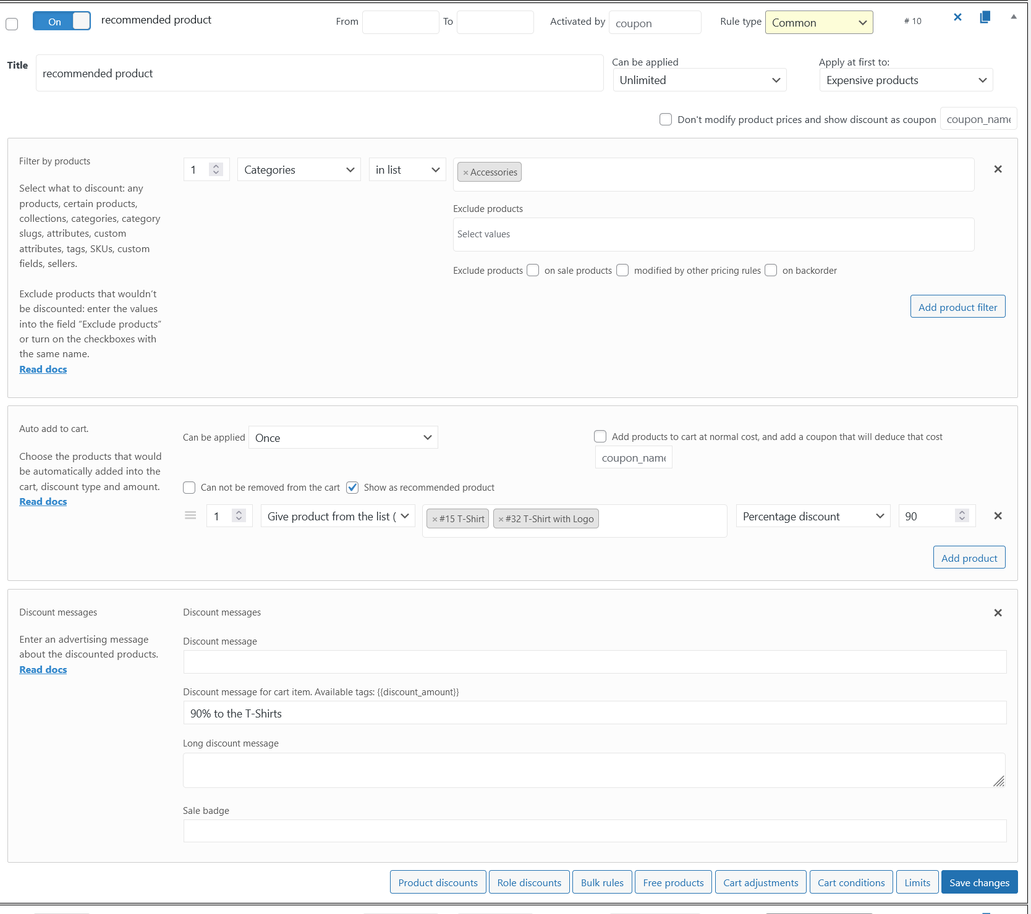
Task: Check exclude on sale products
Action: 533,270
